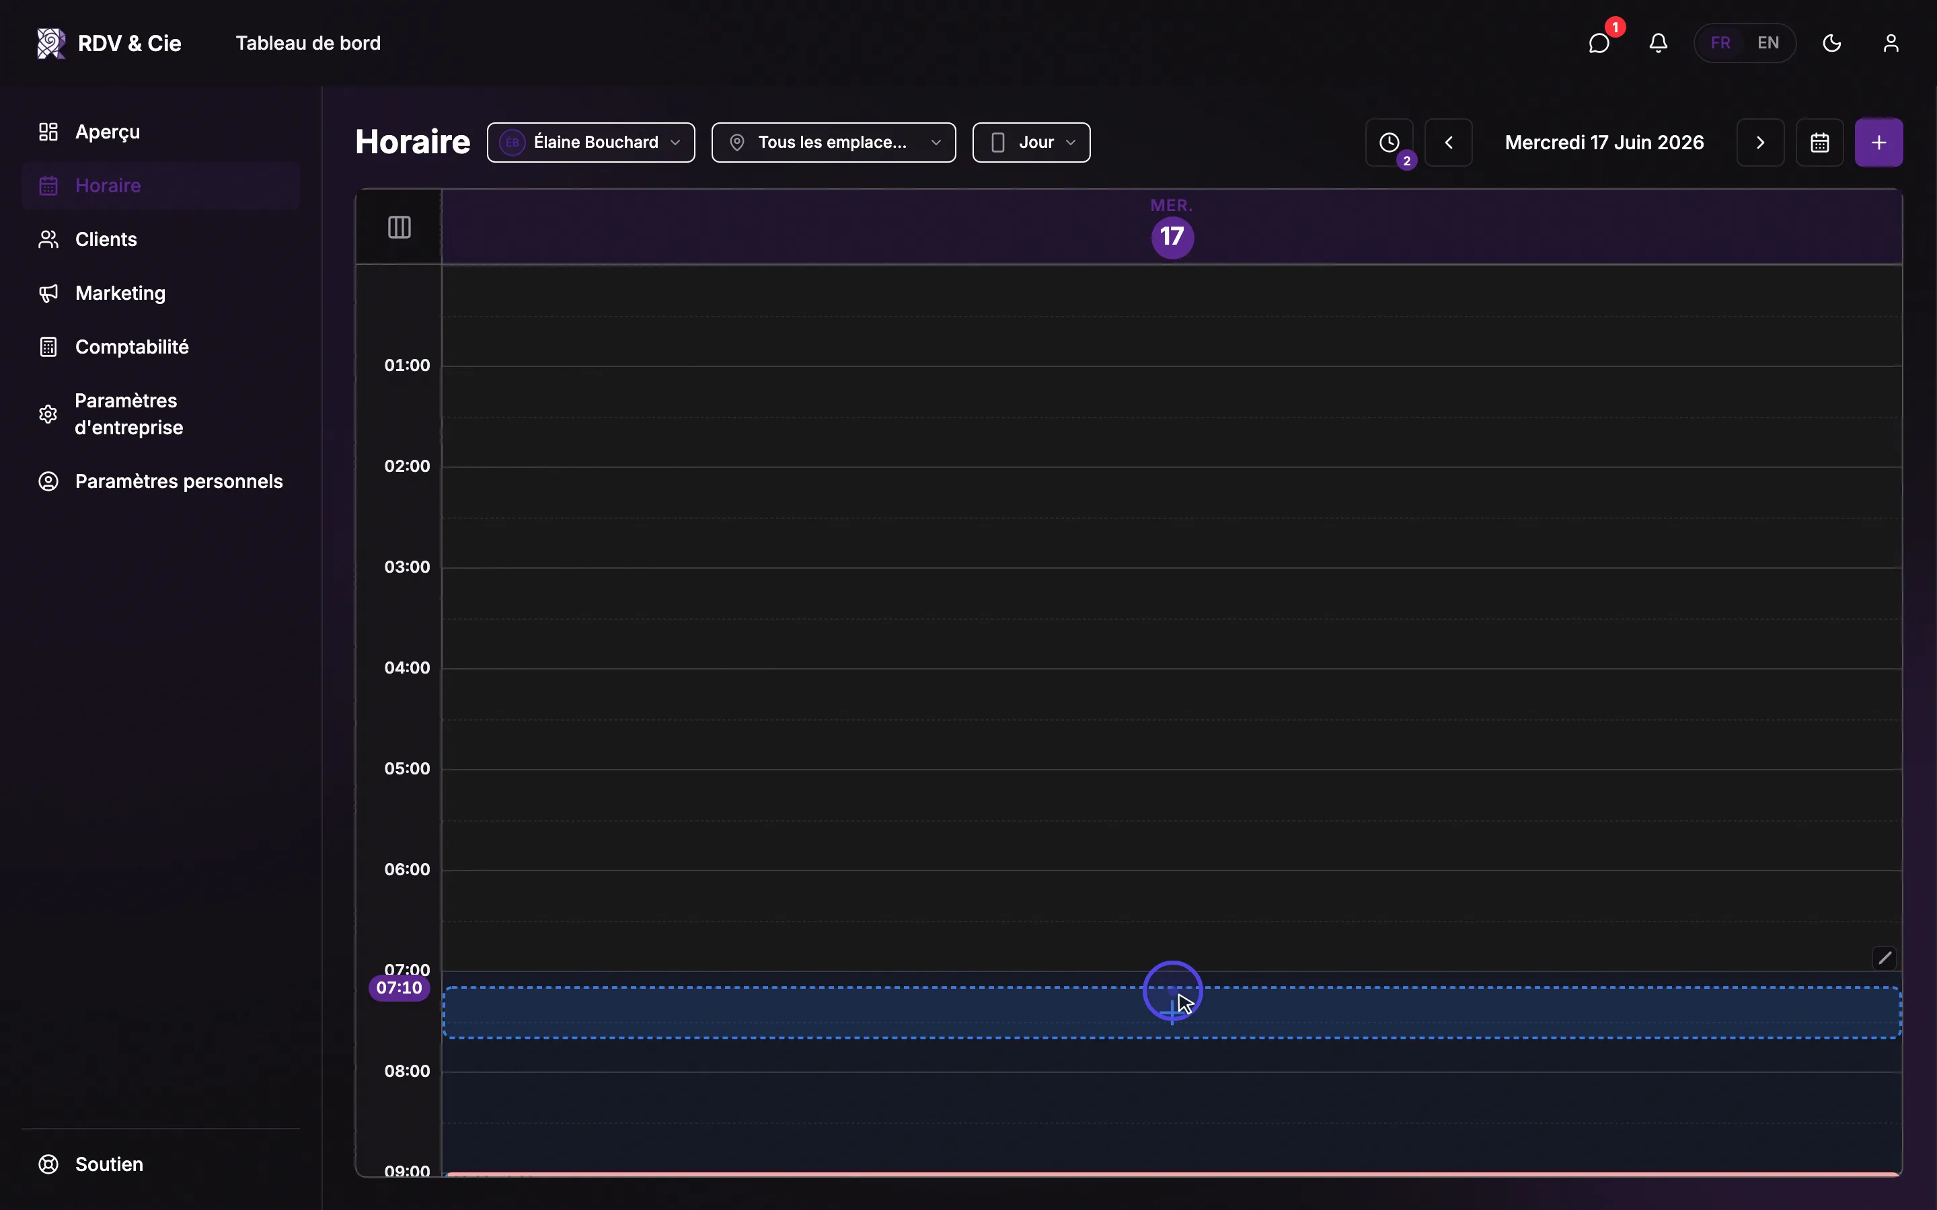1937x1210 pixels.
Task: Open the chat messages icon
Action: click(1599, 43)
